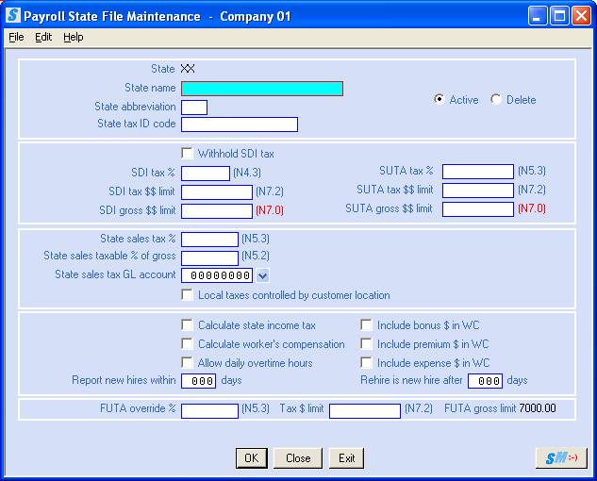Click the Report new hires within days field
The height and width of the screenshot is (481, 597).
click(198, 381)
